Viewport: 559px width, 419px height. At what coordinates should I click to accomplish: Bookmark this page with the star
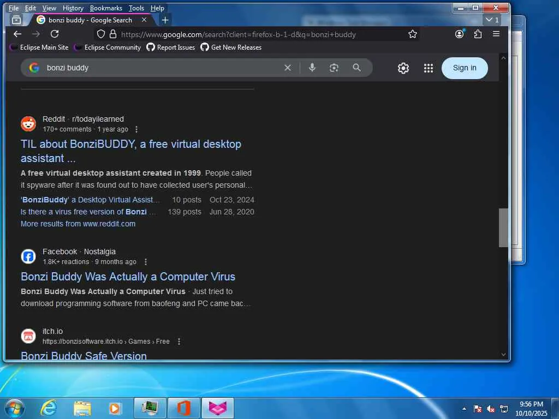click(413, 34)
